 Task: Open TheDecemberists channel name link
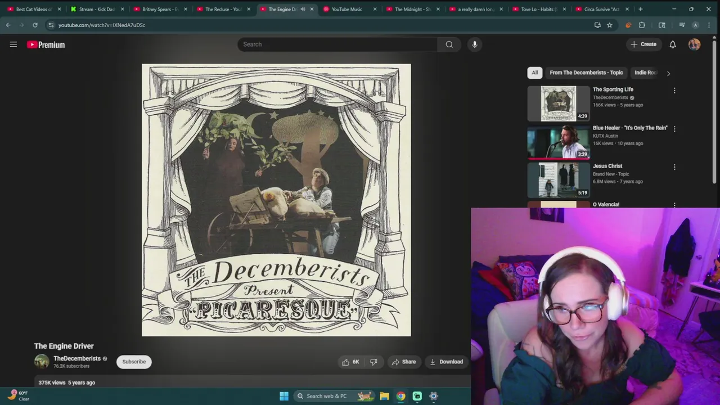click(x=77, y=358)
